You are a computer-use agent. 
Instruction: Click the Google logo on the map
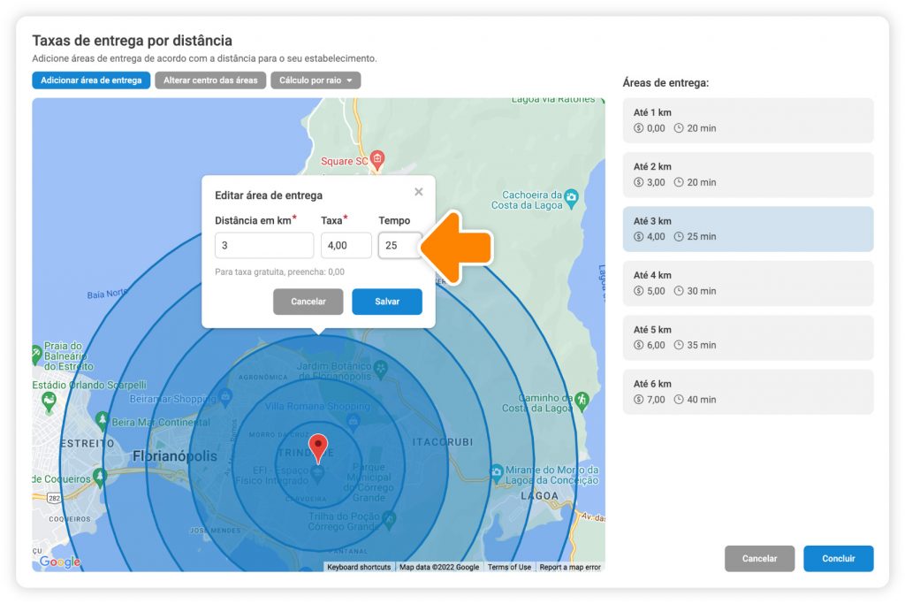[59, 562]
